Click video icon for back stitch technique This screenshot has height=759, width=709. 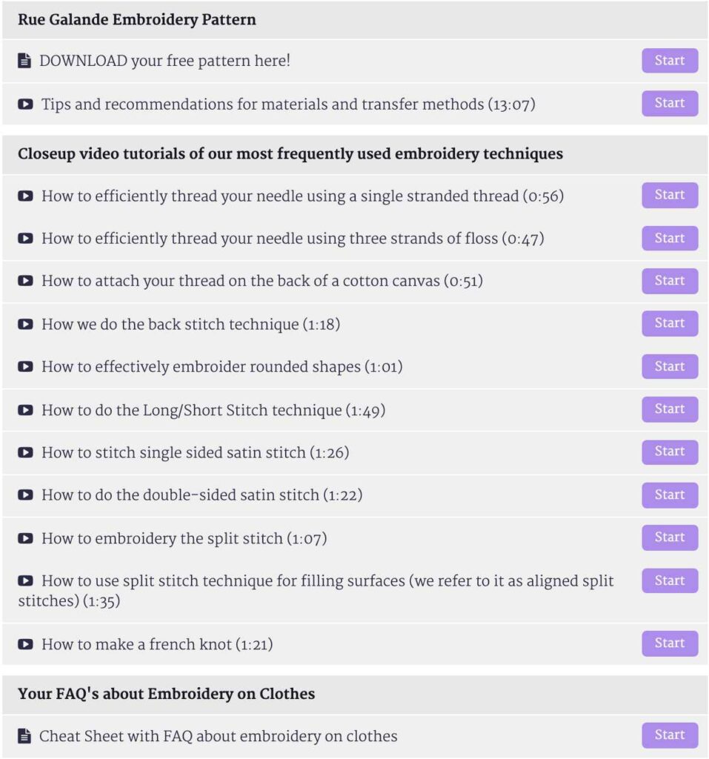pyautogui.click(x=25, y=324)
